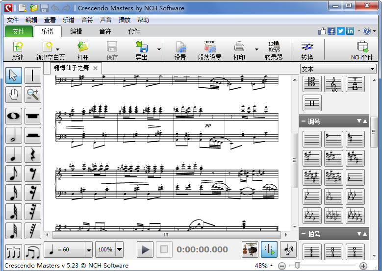Toggle note sound on entry button
Image resolution: width=382 pixels, height=271 pixels.
tap(288, 249)
